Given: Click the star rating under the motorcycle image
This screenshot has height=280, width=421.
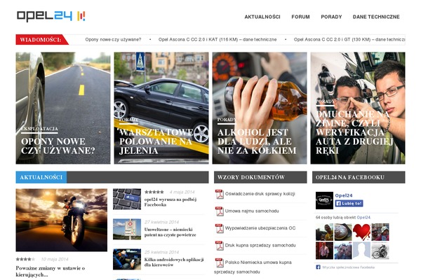Looking at the screenshot, I should (x=25, y=259).
